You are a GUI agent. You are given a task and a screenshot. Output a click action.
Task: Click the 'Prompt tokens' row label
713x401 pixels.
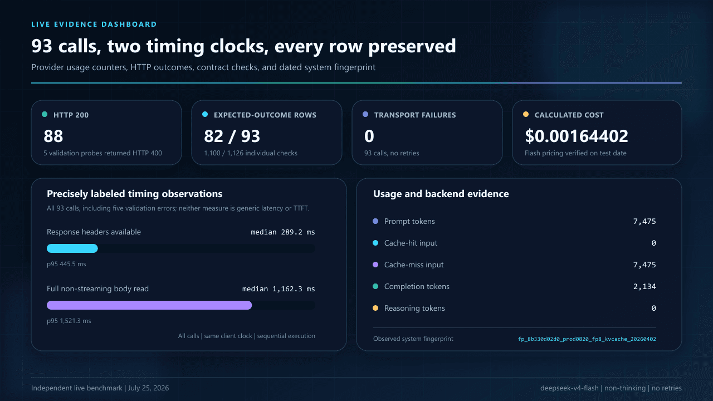pos(409,221)
